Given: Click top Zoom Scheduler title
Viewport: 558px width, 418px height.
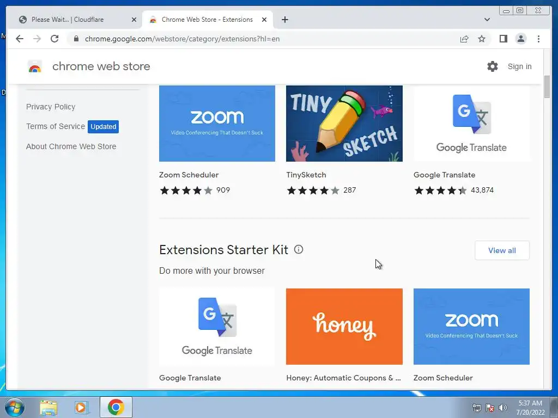Looking at the screenshot, I should (189, 175).
